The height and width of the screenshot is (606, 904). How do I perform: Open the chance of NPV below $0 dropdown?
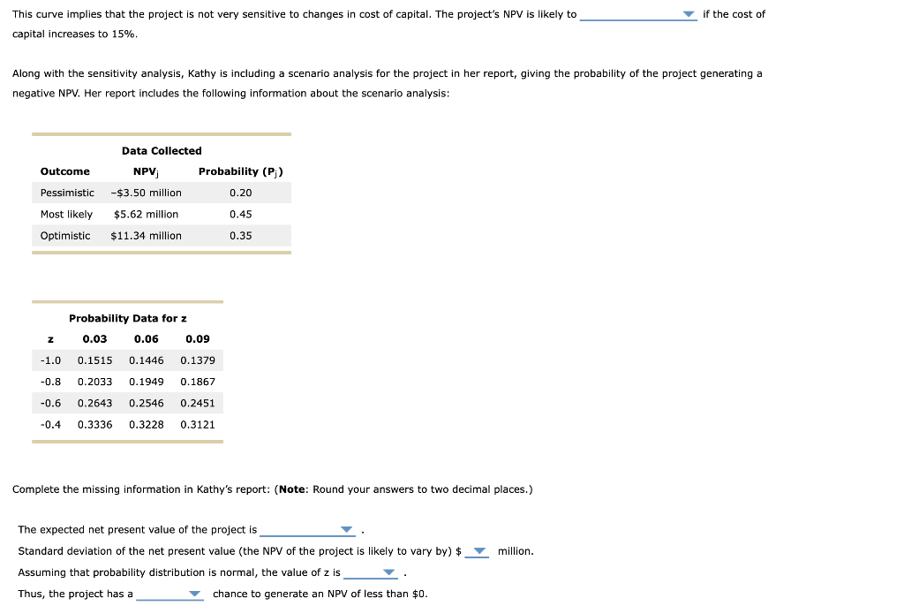pos(195,594)
